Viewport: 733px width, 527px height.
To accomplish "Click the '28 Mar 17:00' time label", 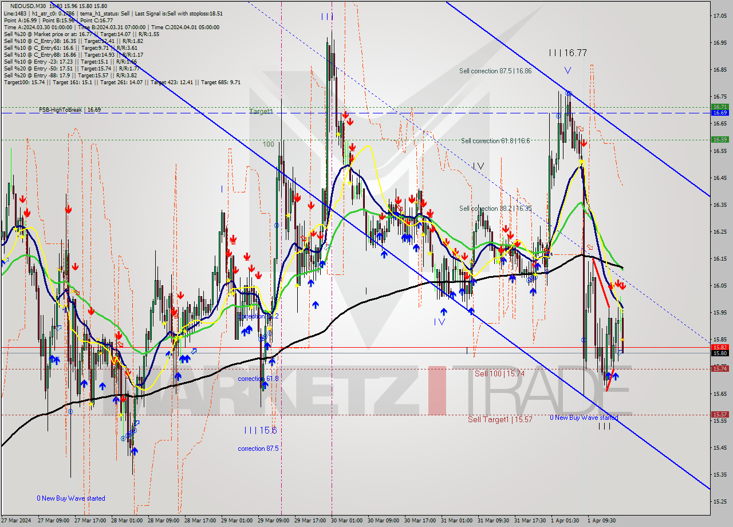I will [x=200, y=521].
